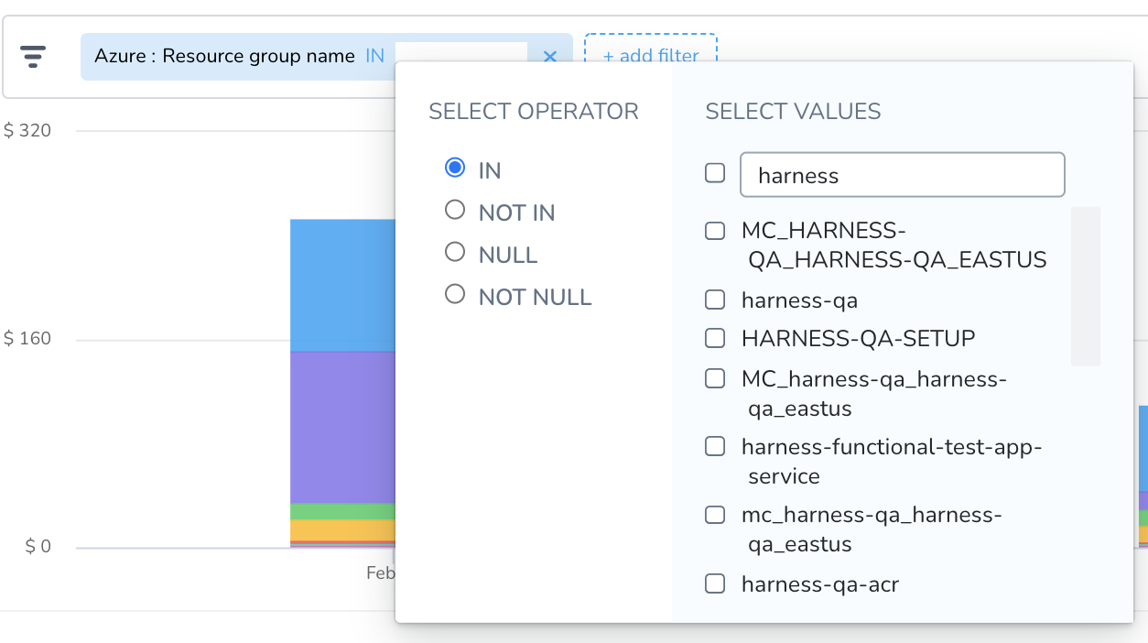Open the filter list icon
The height and width of the screenshot is (643, 1148).
tap(33, 57)
